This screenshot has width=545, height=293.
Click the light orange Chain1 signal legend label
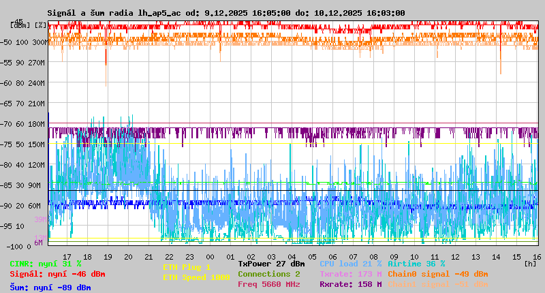(x=437, y=284)
